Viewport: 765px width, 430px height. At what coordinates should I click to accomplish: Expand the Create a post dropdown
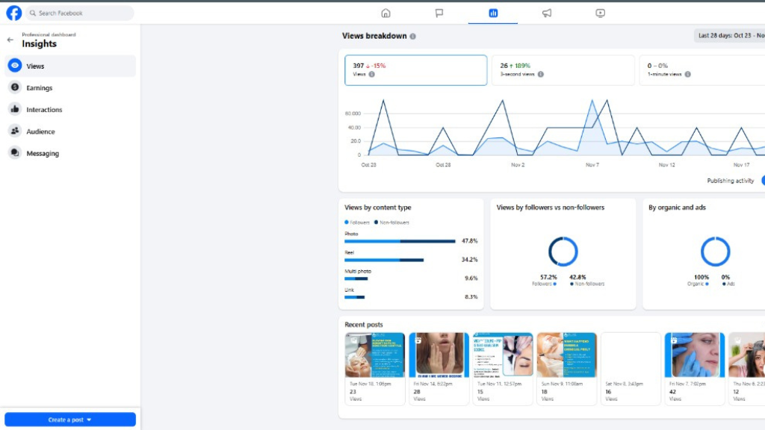click(x=70, y=420)
